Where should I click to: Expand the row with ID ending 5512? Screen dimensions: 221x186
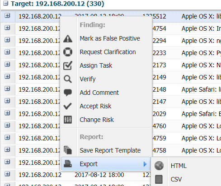click(x=7, y=15)
